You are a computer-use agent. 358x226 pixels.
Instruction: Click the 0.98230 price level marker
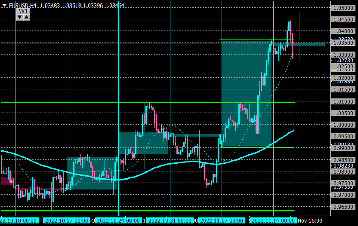[343, 166]
